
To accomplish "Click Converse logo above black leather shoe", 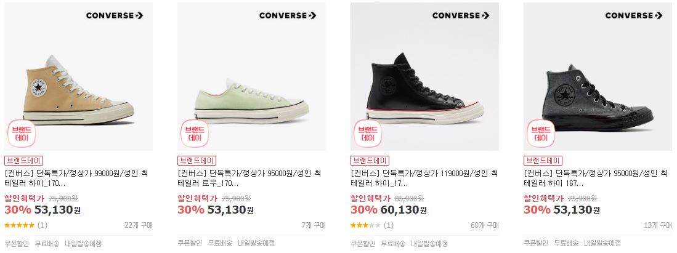I will click(x=461, y=15).
